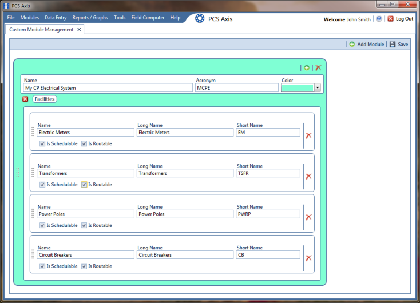Screen dimensions: 420x303
Task: Delete the Transformers facility row
Action: 308,177
